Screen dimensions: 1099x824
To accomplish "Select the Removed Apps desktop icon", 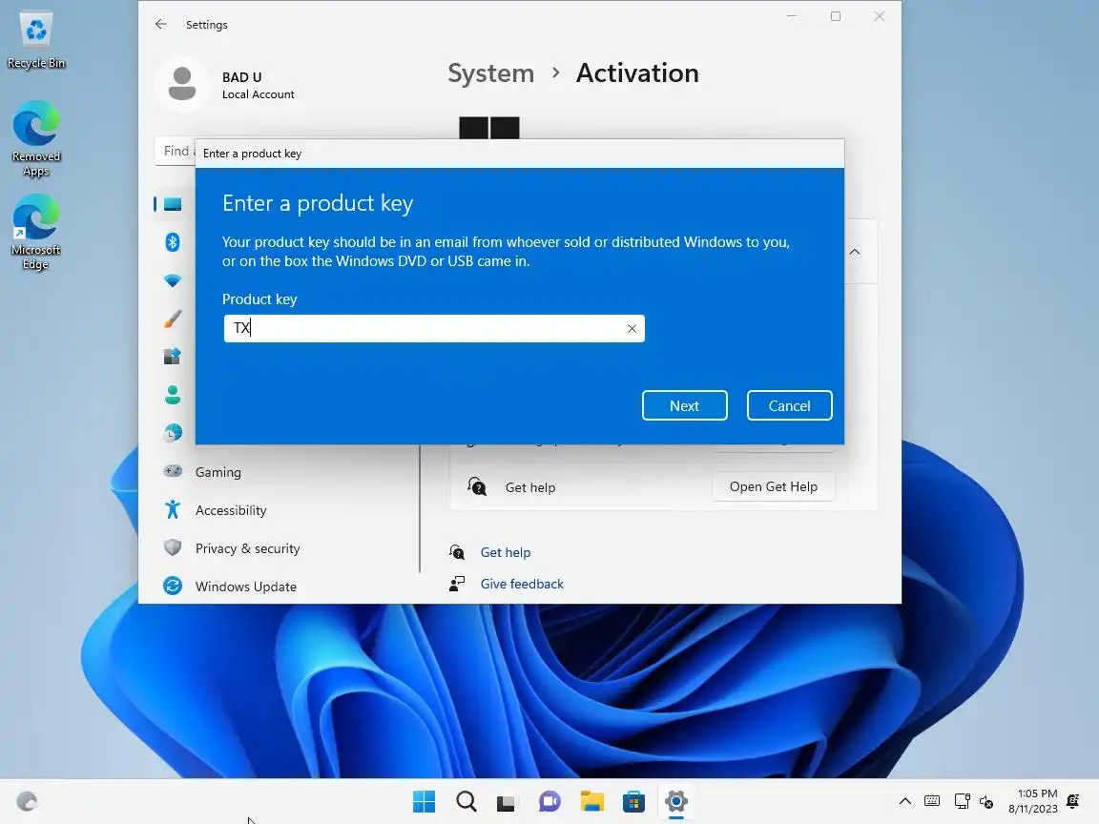I will click(35, 138).
